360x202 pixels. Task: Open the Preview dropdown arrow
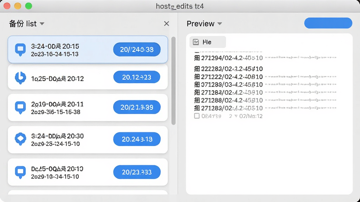[x=220, y=23]
